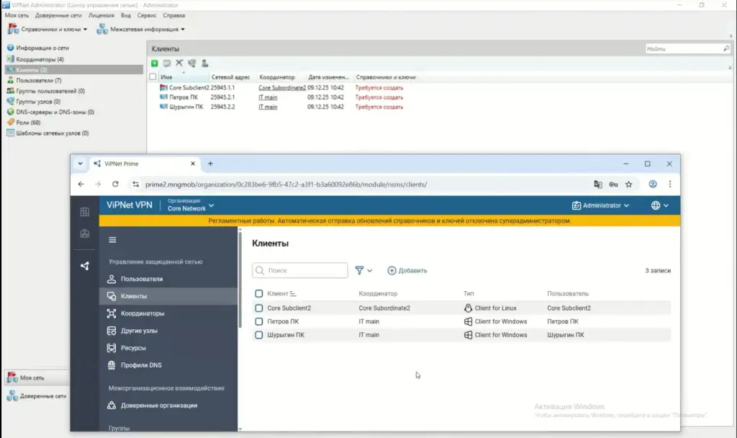Select DNS-серверы и DNS-зоны node

[55, 112]
